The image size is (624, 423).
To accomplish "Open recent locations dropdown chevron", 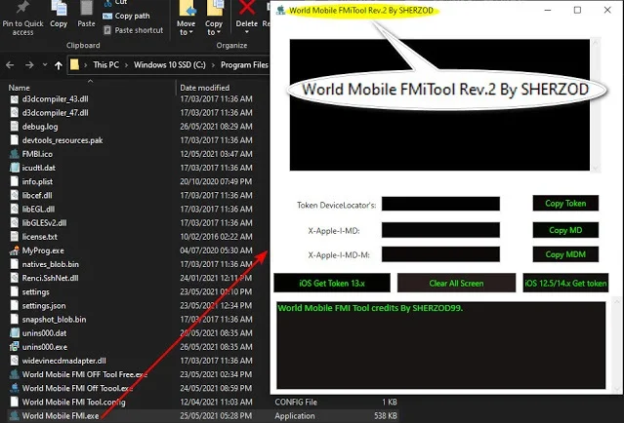I will tap(45, 64).
